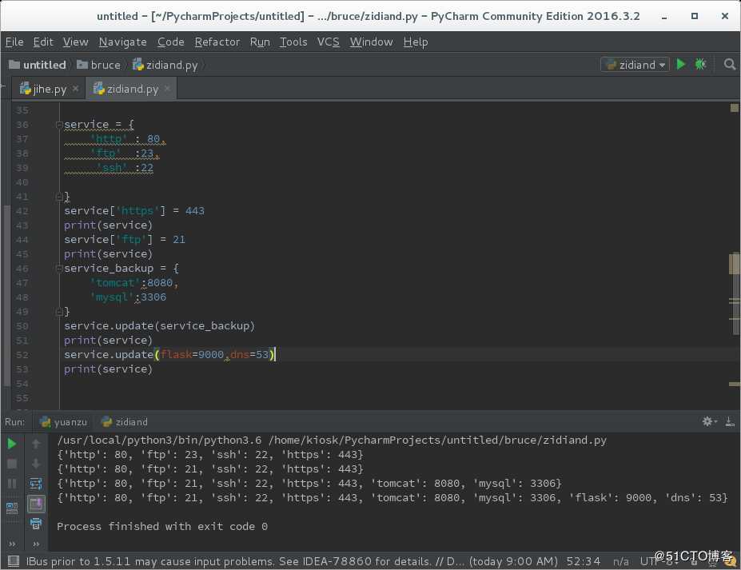The width and height of the screenshot is (741, 570).
Task: Toggle tool window buttons in status bar
Action: 14,561
